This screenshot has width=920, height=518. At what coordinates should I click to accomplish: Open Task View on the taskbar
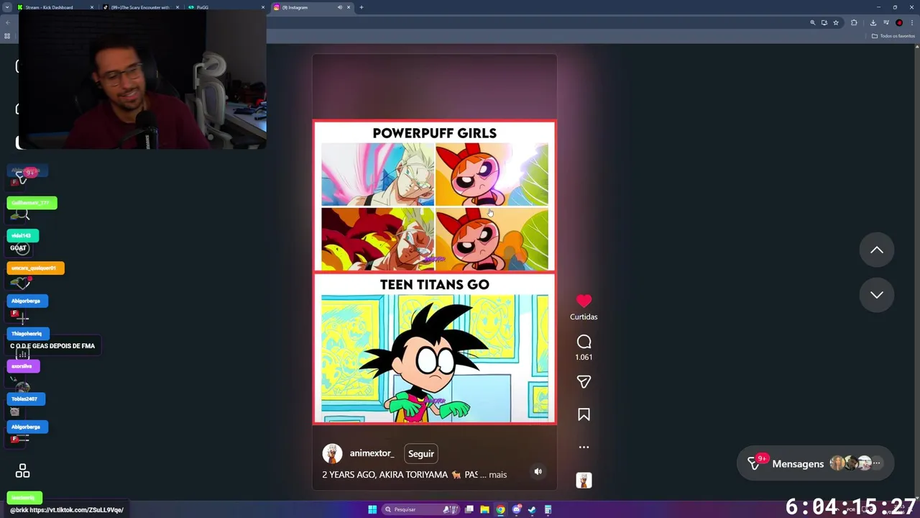(x=469, y=509)
